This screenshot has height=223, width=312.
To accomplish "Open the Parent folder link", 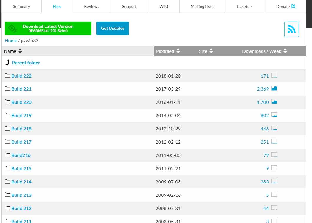I will (x=26, y=63).
